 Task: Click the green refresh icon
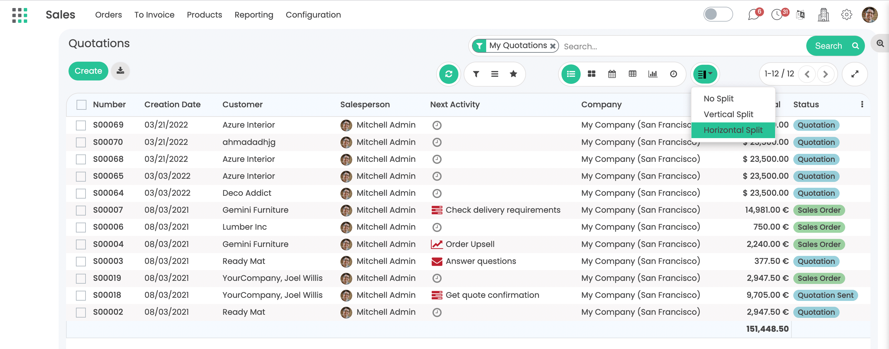point(448,74)
